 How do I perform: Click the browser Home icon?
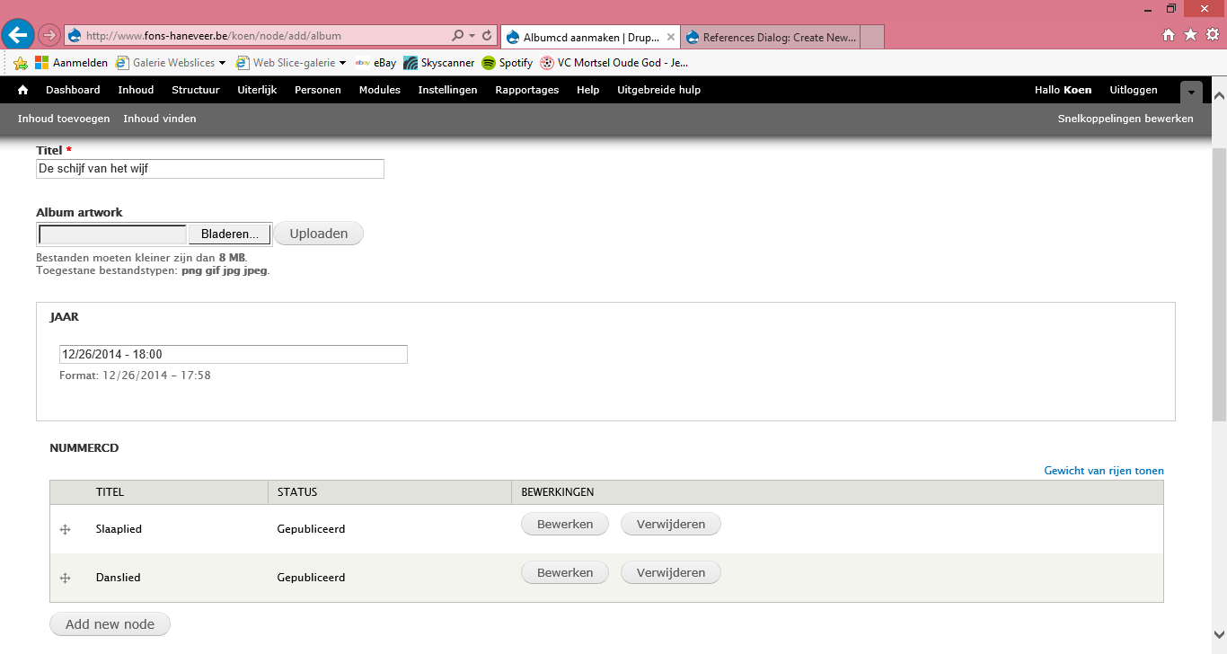click(1169, 35)
